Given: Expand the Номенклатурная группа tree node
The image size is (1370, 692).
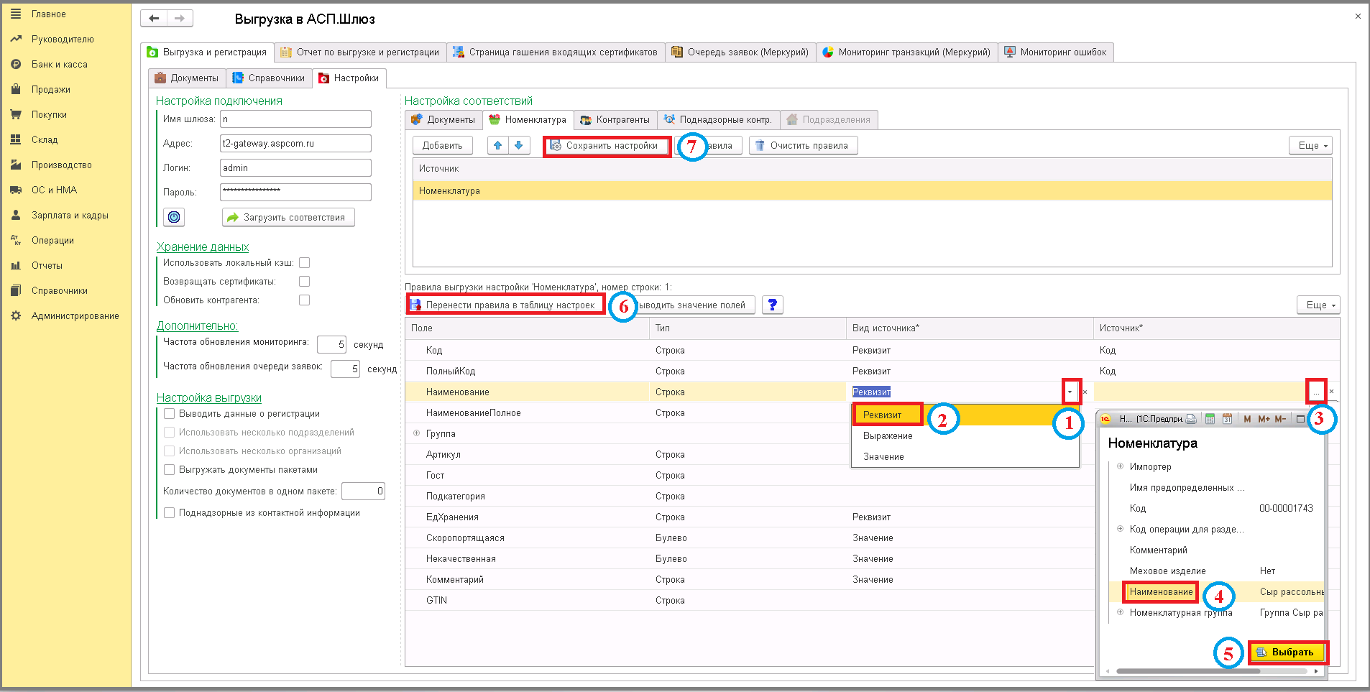Looking at the screenshot, I should tap(1120, 612).
